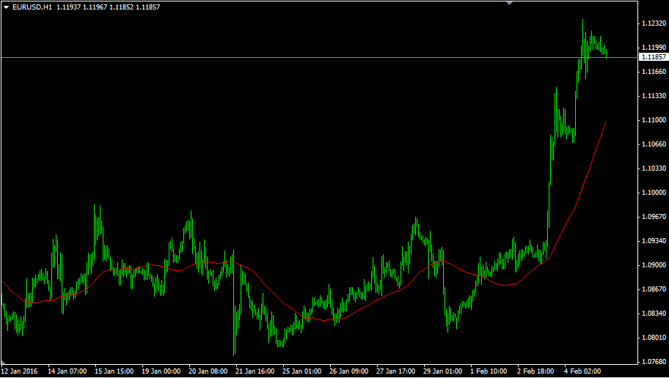
Task: Click the 1.09000 price scale label
Action: pyautogui.click(x=654, y=265)
